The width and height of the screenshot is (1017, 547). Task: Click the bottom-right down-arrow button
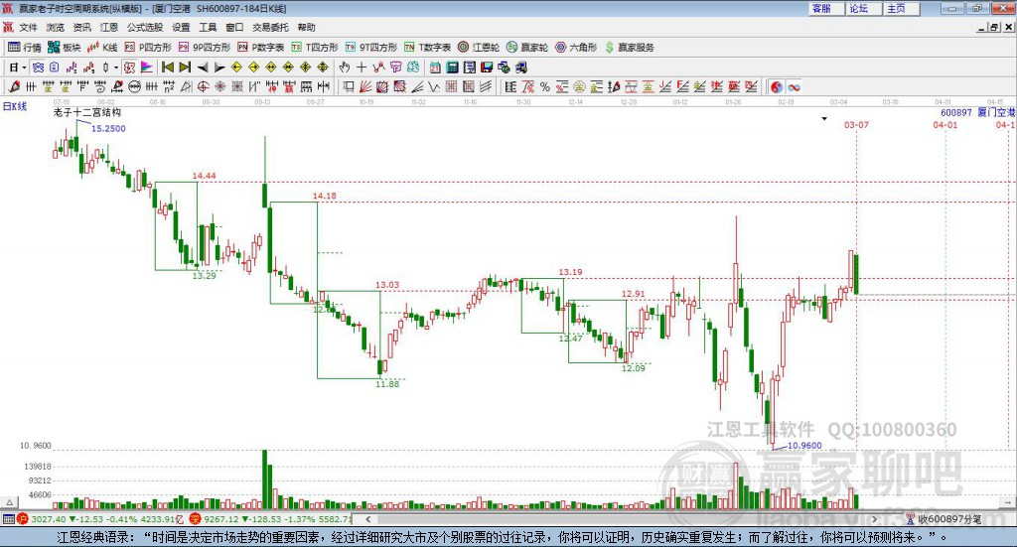[x=1008, y=502]
